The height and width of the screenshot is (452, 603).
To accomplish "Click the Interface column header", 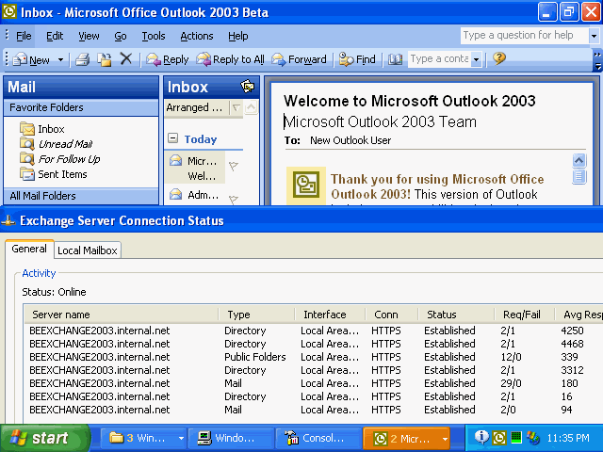I will coord(330,315).
